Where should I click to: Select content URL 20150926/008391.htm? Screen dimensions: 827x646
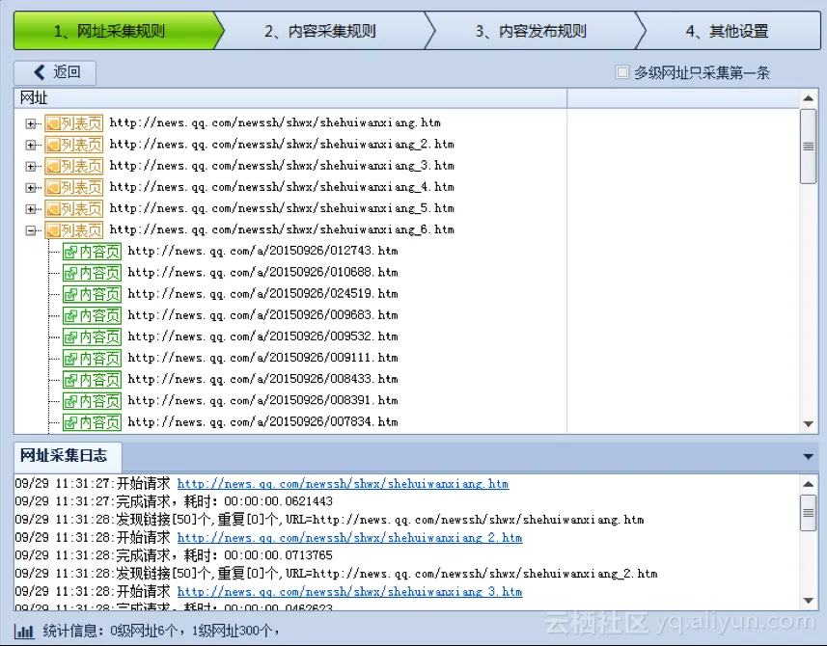[262, 400]
